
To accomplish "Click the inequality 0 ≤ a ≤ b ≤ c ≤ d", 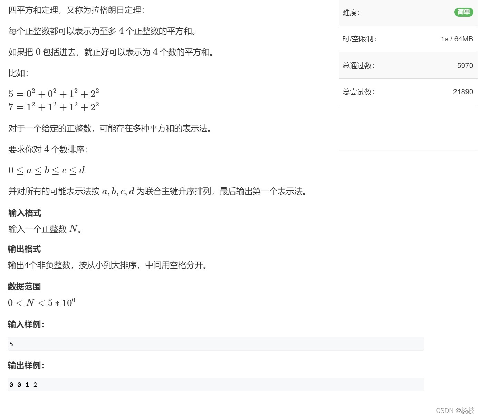I will tap(47, 170).
